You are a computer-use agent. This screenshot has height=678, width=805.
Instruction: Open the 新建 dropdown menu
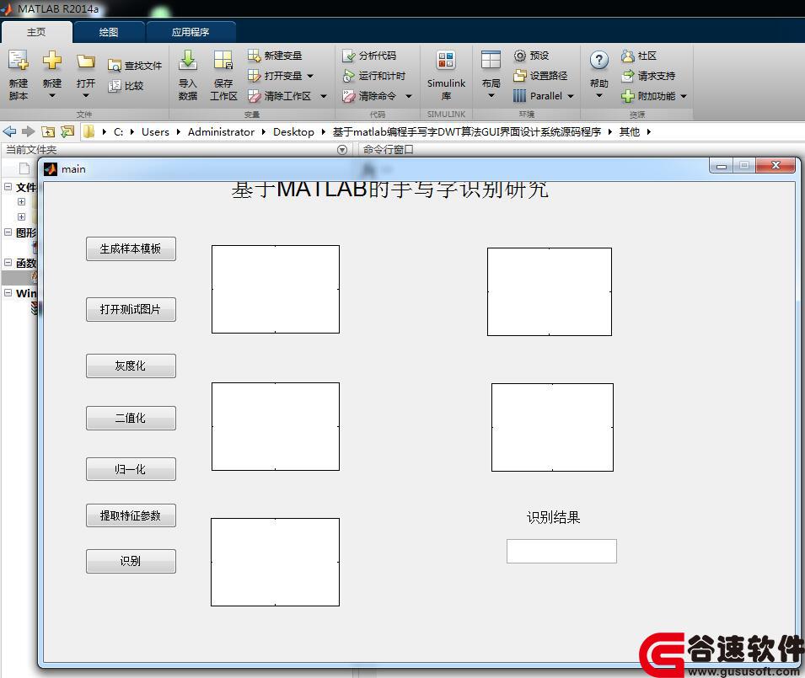point(52,95)
